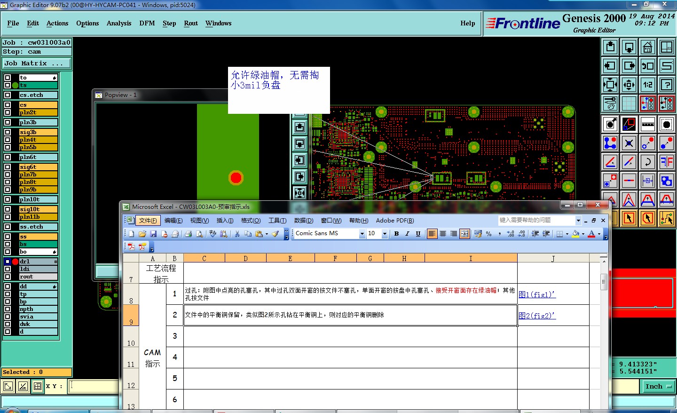The image size is (677, 413).
Task: Open the Rout menu
Action: pyautogui.click(x=191, y=23)
